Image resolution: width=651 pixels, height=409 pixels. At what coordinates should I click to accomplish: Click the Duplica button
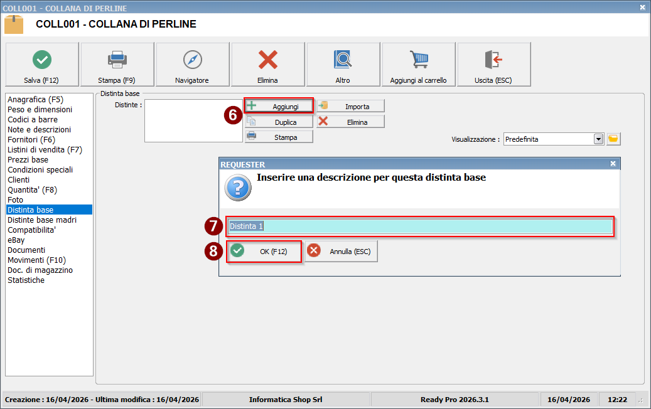click(279, 122)
